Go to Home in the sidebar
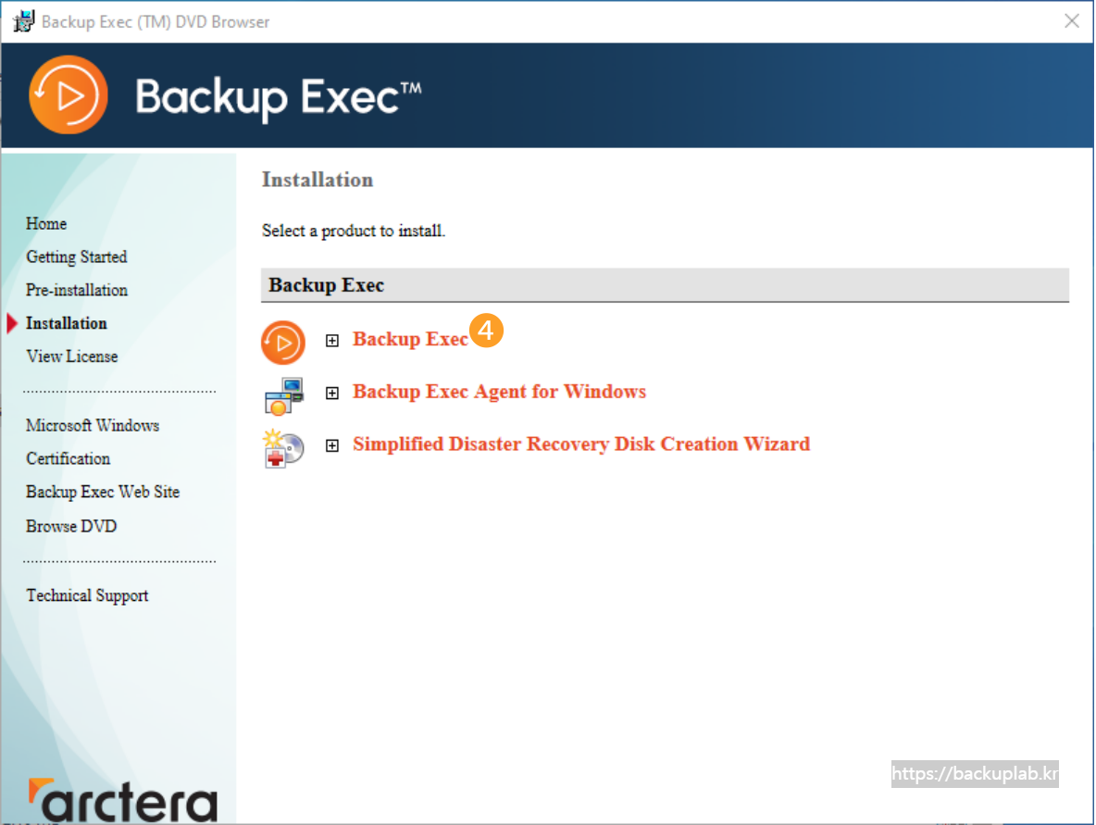The width and height of the screenshot is (1096, 825). (46, 224)
